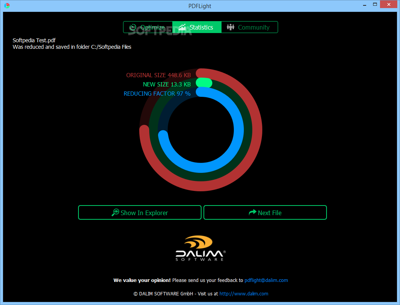The width and height of the screenshot is (400, 305).
Task: Select the Statistics tab
Action: pyautogui.click(x=197, y=27)
